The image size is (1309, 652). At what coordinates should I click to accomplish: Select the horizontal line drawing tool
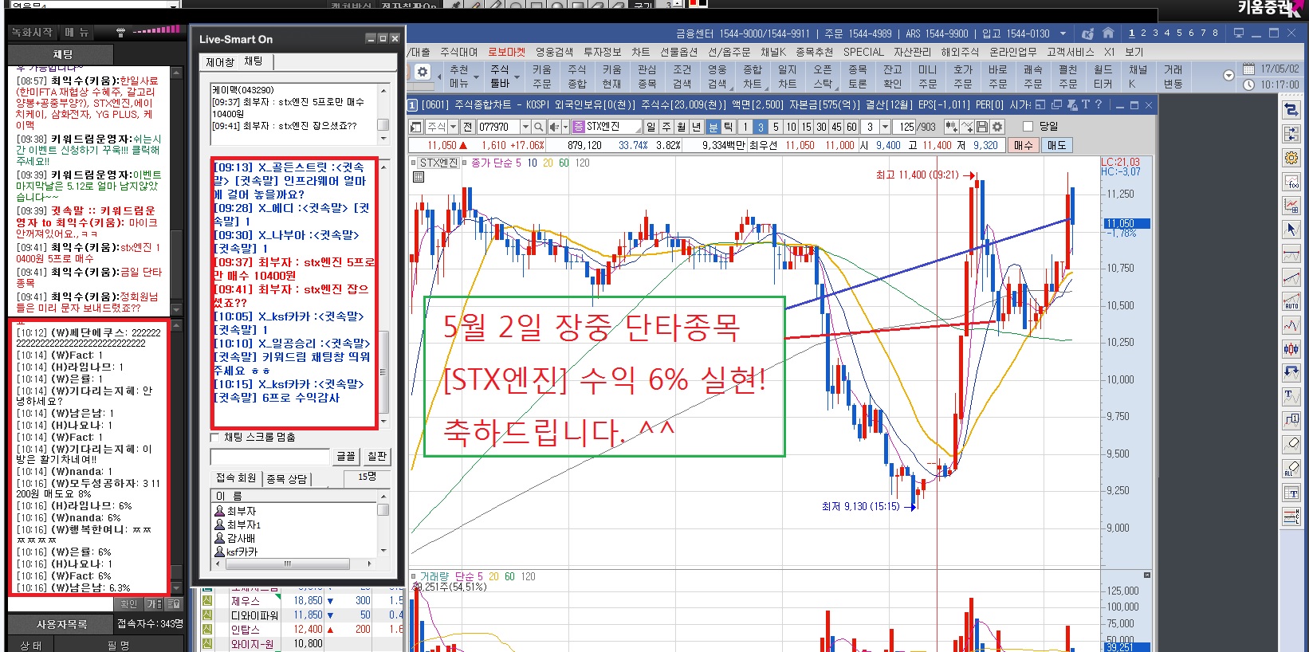1291,253
